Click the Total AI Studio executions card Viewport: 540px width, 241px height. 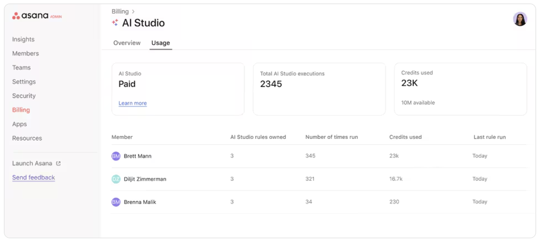tap(319, 89)
